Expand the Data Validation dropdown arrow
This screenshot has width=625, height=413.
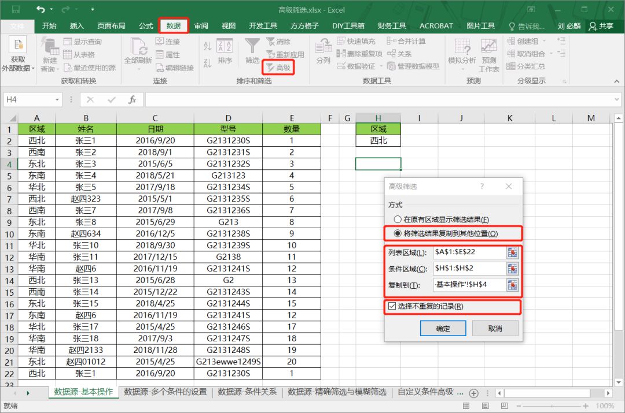[381, 66]
